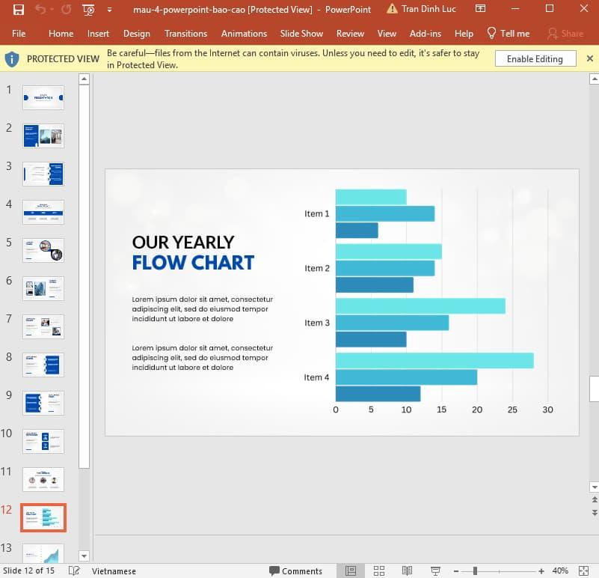Click the Redo icon

(66, 9)
